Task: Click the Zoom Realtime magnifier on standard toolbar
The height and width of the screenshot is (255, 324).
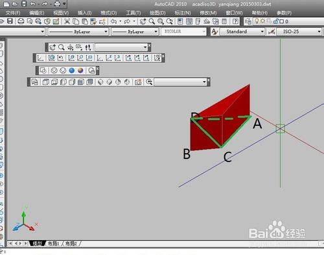Action: click(152, 21)
